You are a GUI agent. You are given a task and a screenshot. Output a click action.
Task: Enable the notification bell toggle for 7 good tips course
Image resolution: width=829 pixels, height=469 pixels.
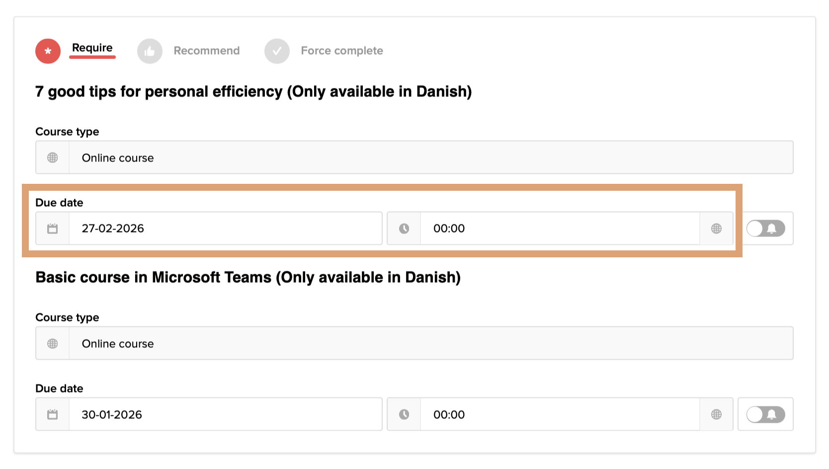pyautogui.click(x=765, y=229)
